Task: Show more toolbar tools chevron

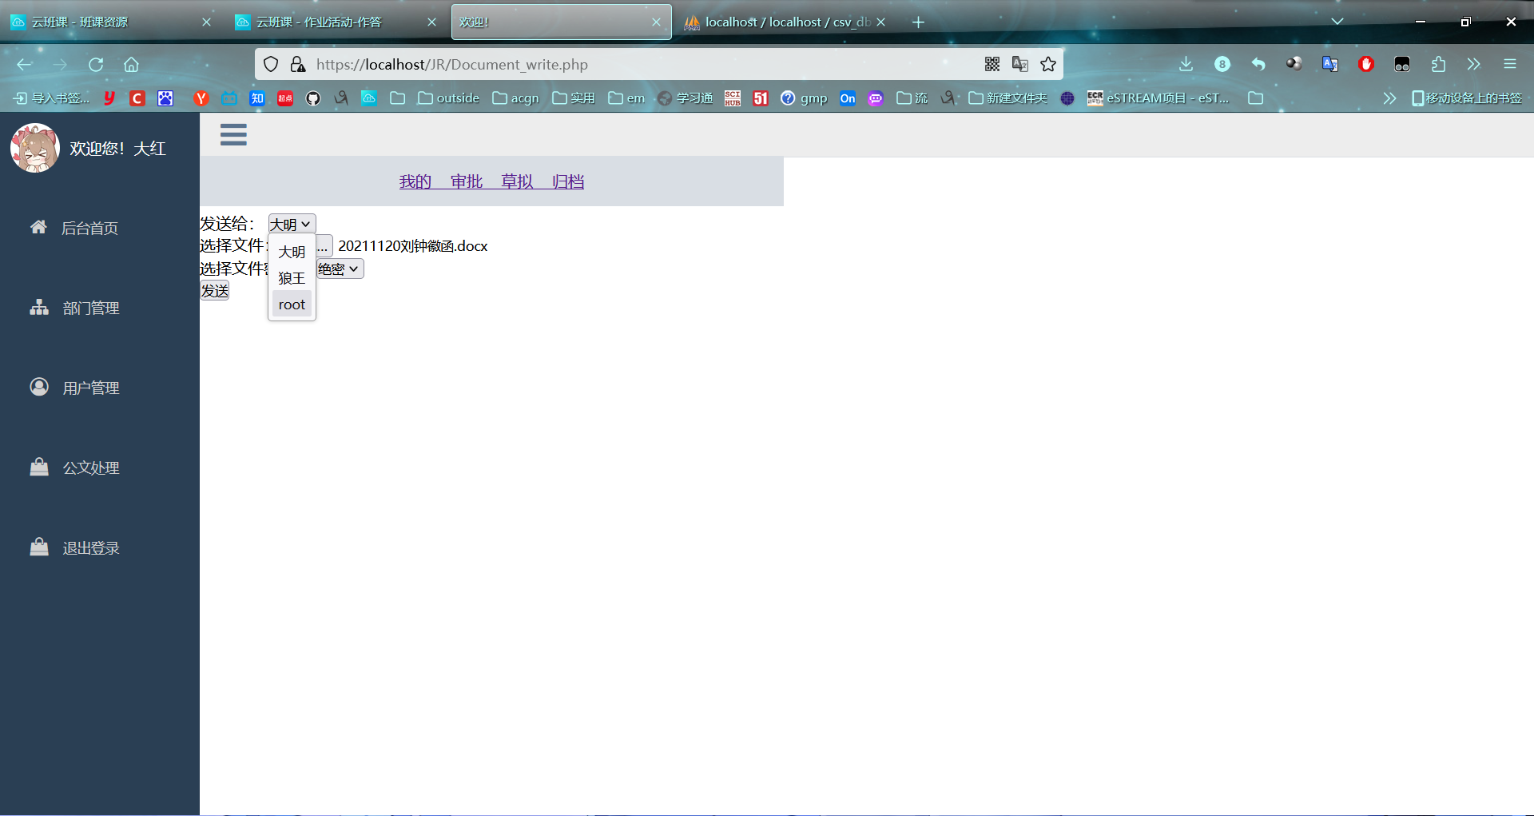Action: click(1473, 65)
